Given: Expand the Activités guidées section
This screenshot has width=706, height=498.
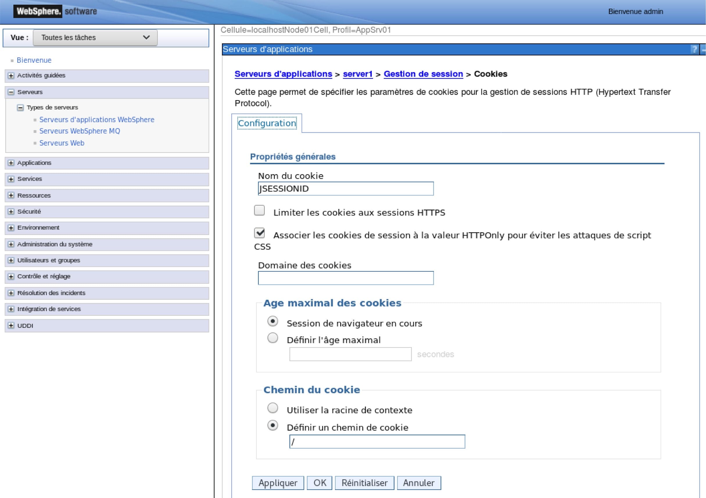Looking at the screenshot, I should tap(11, 75).
